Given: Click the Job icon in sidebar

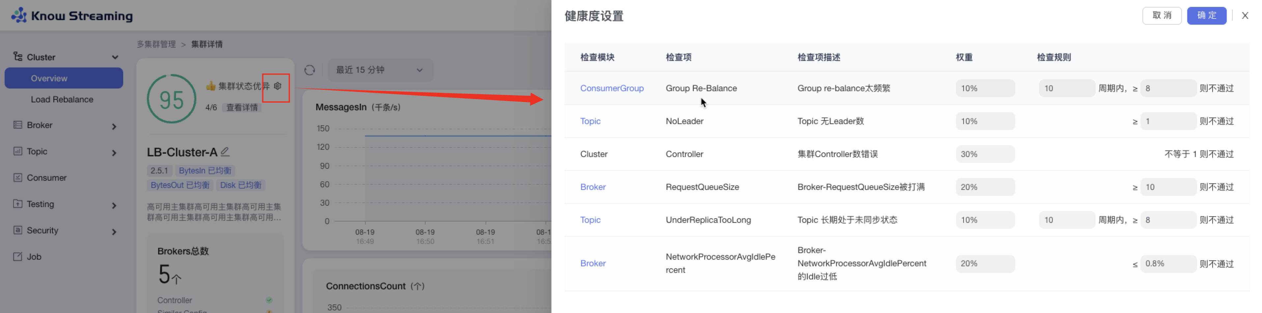Looking at the screenshot, I should (18, 257).
